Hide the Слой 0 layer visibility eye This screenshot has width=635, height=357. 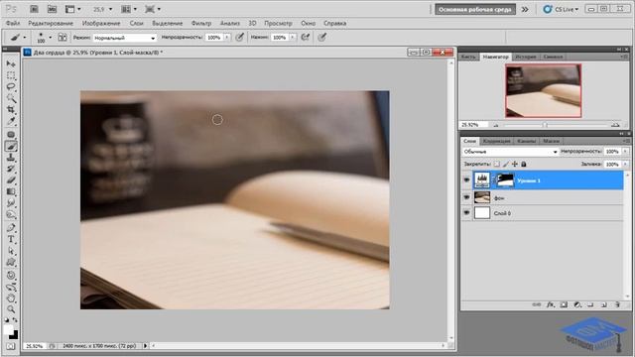pos(466,213)
